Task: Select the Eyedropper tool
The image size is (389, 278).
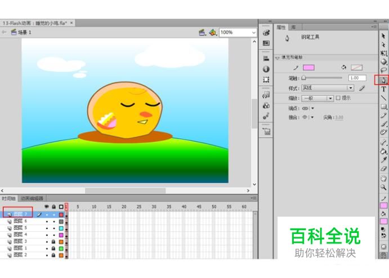Action: [x=383, y=160]
